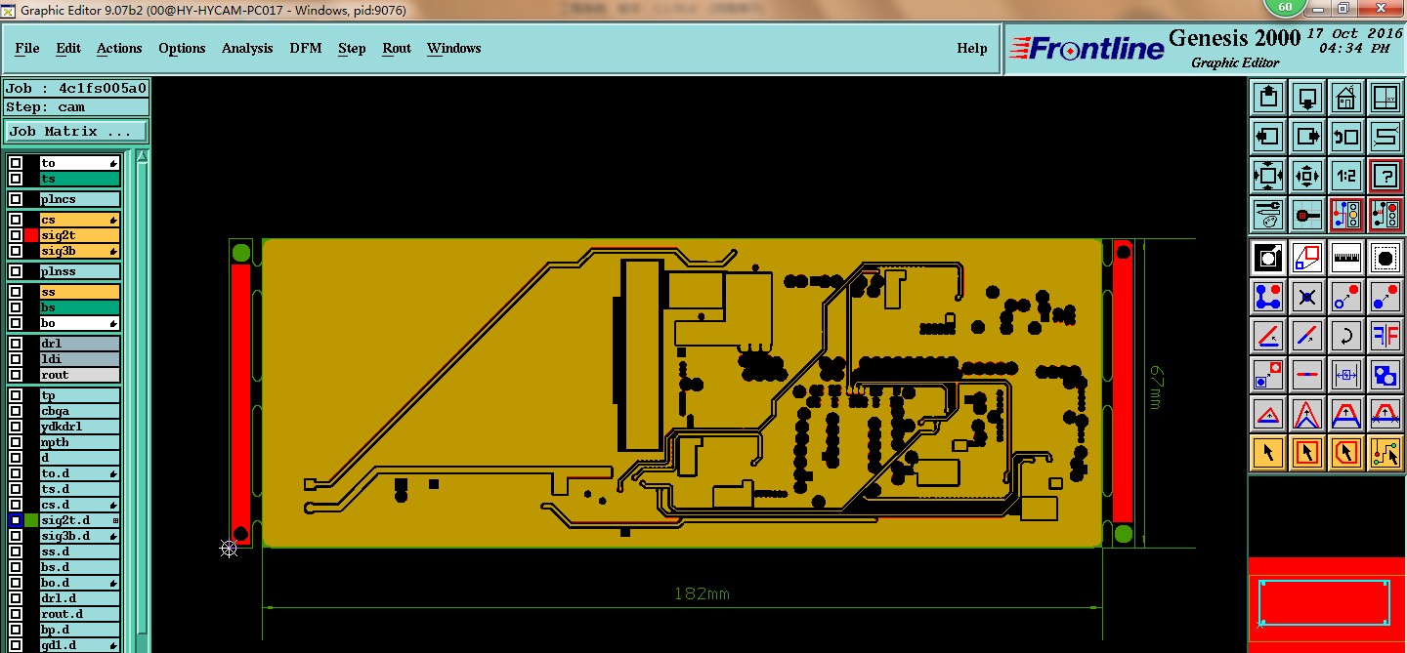Click the undo-style back arrow icon
This screenshot has height=653, width=1407.
click(1346, 137)
